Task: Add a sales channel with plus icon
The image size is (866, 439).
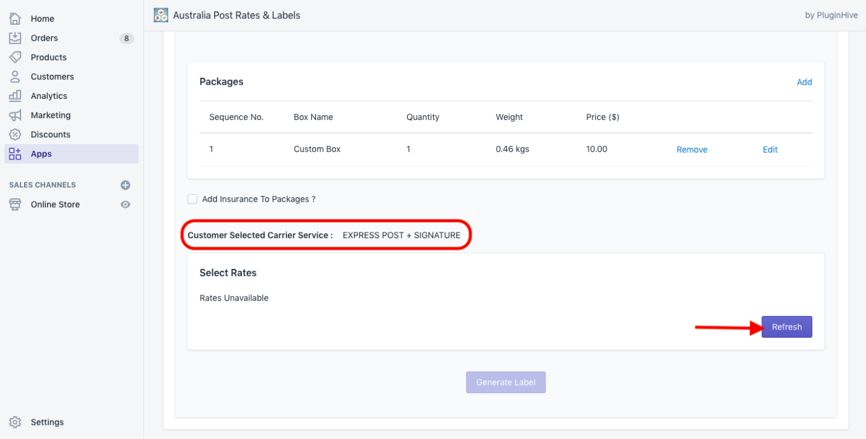Action: 126,185
